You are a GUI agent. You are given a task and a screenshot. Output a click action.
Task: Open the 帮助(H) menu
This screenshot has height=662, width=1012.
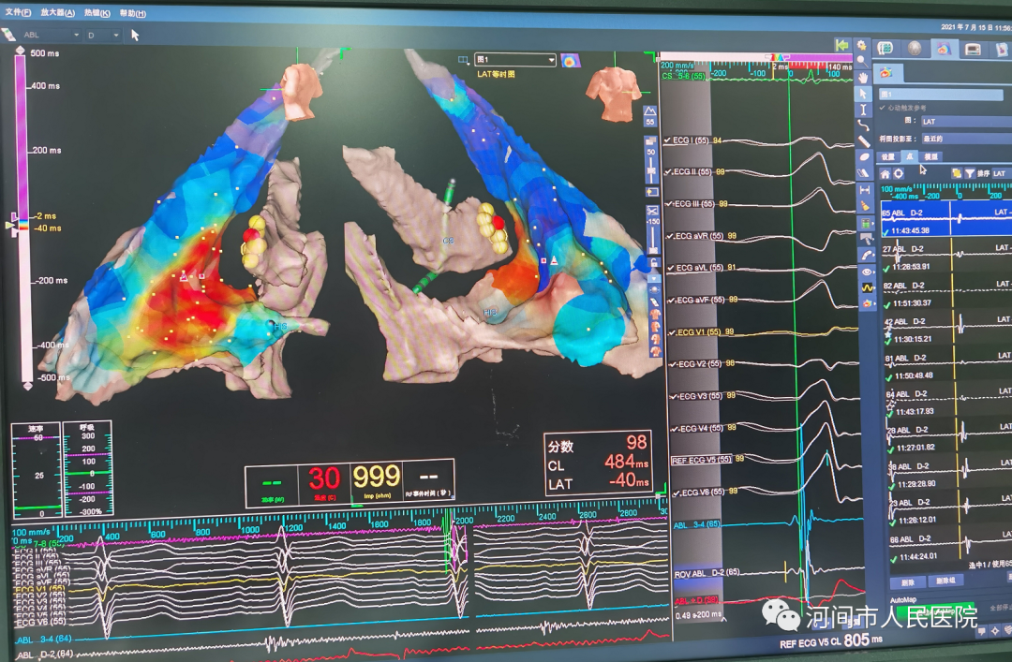133,13
